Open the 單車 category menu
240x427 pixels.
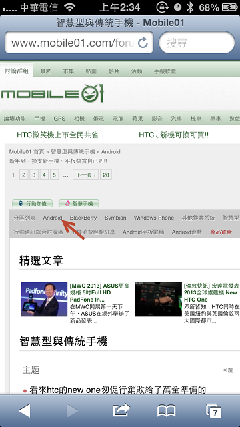click(215, 119)
